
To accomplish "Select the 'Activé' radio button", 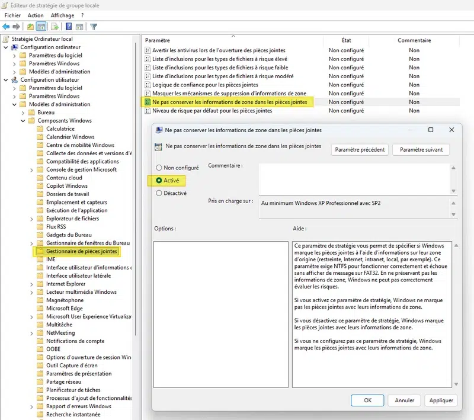I will 159,180.
